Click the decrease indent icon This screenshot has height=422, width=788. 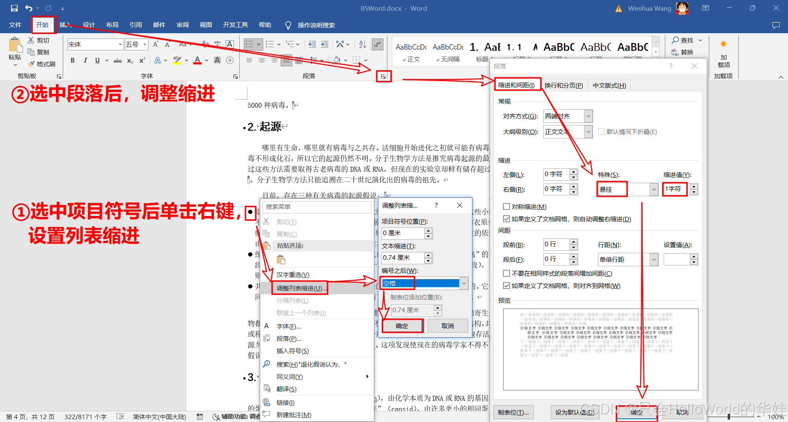tap(312, 44)
